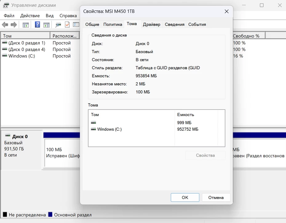This screenshot has height=223, width=286.
Task: Switch to the Драйвер tab
Action: click(151, 24)
